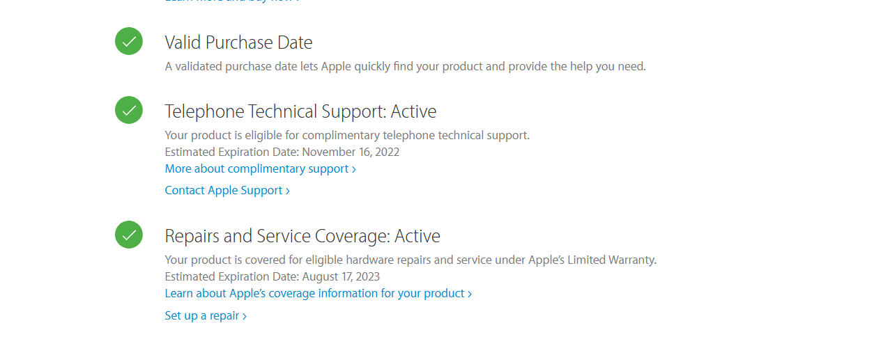Open the Contact Apple Support link
The width and height of the screenshot is (874, 346).
tap(224, 191)
